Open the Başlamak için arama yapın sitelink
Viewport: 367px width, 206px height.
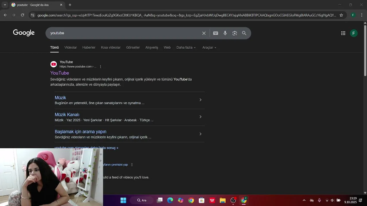81,132
